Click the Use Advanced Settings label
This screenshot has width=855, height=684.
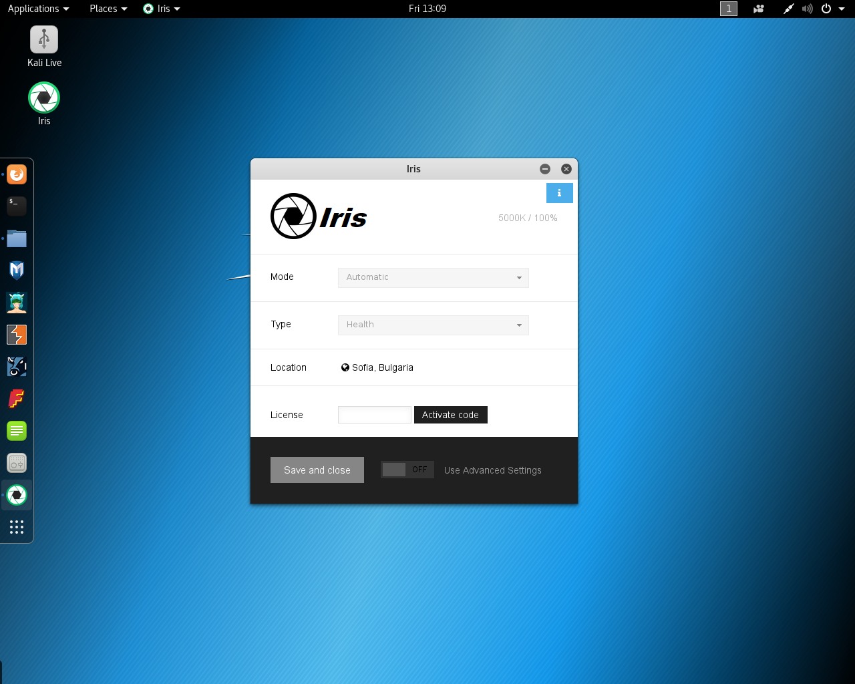[493, 470]
